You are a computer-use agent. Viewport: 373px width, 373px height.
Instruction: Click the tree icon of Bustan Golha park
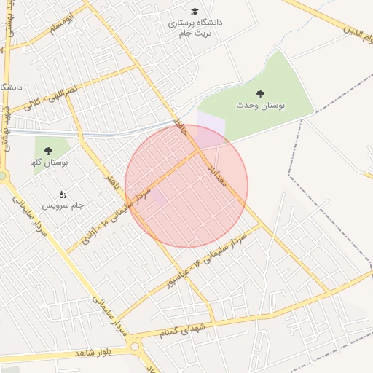pyautogui.click(x=49, y=151)
